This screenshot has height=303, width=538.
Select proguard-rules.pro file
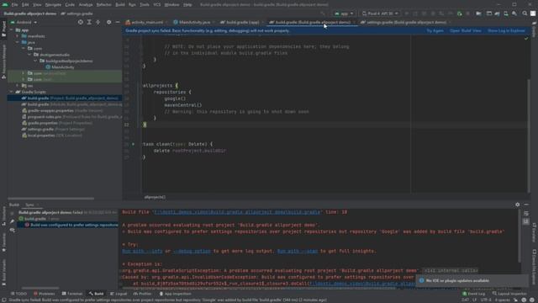71,117
